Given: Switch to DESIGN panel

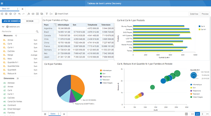Looking at the screenshot, I should point(30,21).
